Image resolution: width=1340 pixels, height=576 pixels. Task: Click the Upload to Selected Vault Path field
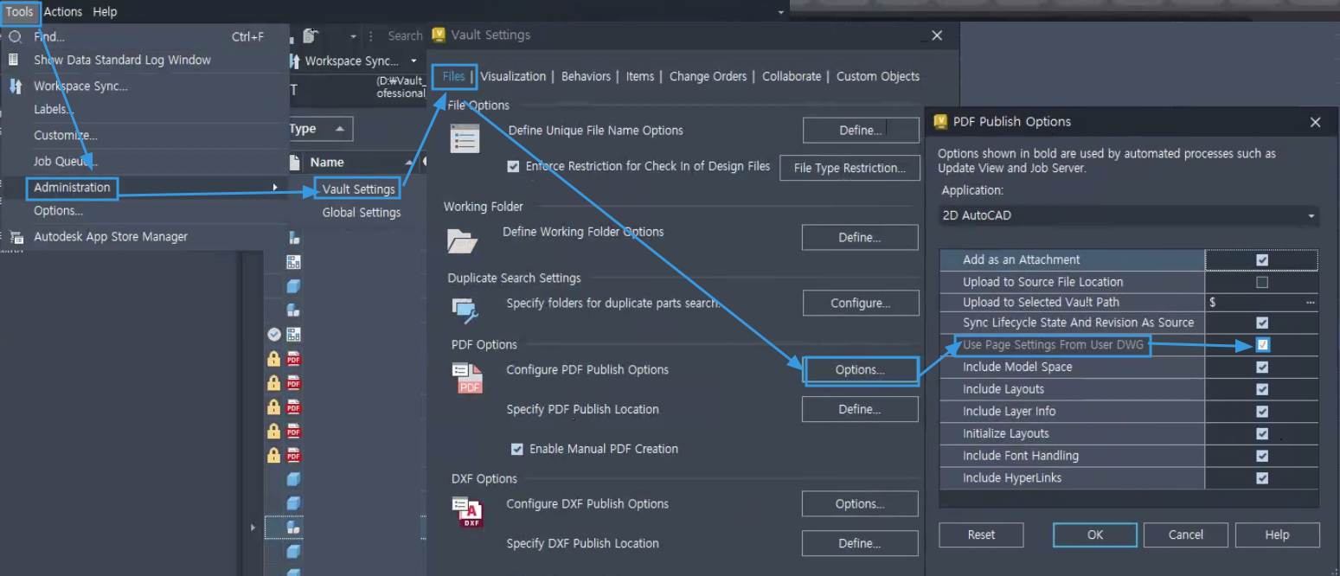click(x=1262, y=302)
